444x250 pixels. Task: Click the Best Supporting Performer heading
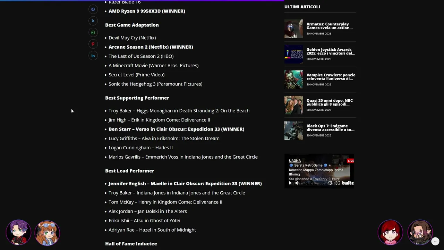pos(137,98)
